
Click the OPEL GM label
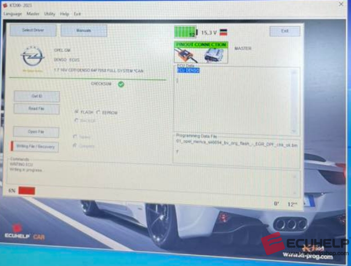coord(62,50)
